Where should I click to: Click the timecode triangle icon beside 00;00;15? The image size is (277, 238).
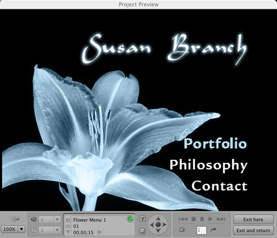(68, 232)
